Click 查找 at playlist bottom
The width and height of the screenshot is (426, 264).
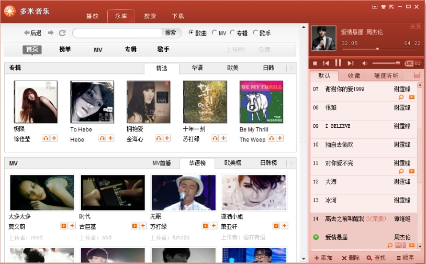(376, 258)
